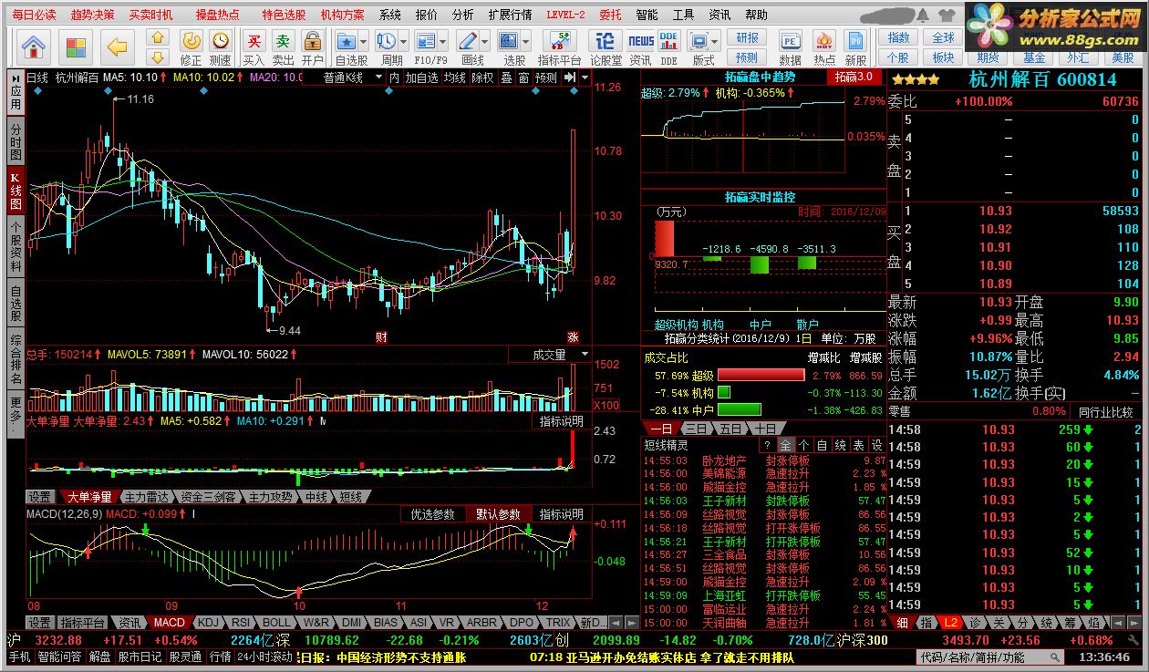Click the 指标说明 button in MACD panel
The height and width of the screenshot is (672, 1149).
(x=561, y=514)
